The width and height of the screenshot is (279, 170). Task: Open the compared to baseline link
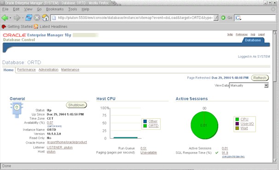pyautogui.click(x=233, y=157)
